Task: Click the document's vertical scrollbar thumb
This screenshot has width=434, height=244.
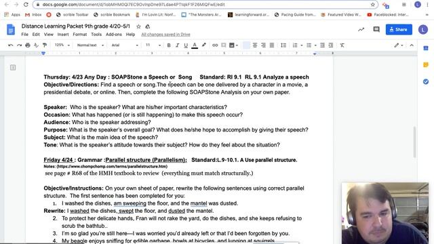Action: [x=414, y=142]
